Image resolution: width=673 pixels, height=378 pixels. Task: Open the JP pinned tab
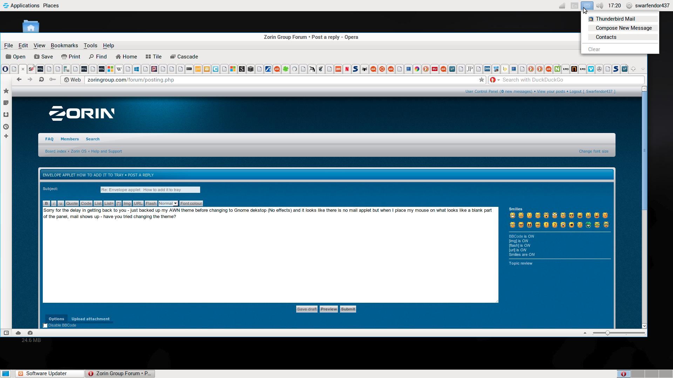(470, 69)
